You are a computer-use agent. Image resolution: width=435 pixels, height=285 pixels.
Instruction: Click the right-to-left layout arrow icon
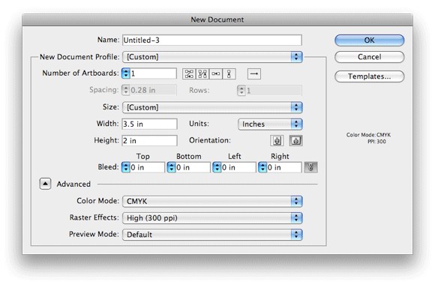pyautogui.click(x=254, y=73)
